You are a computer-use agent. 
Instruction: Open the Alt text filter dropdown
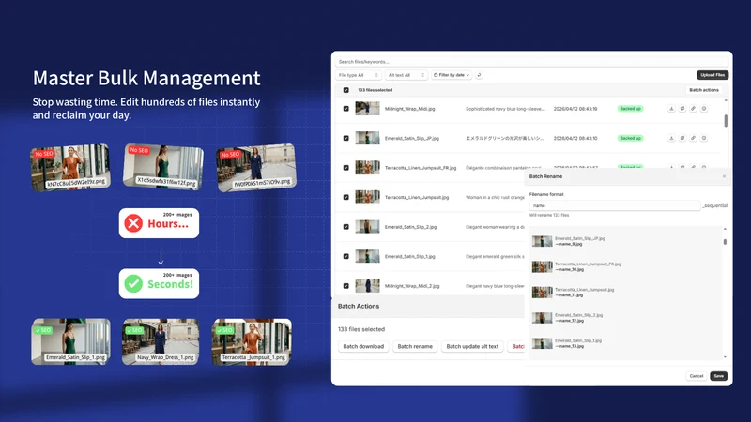coord(406,75)
